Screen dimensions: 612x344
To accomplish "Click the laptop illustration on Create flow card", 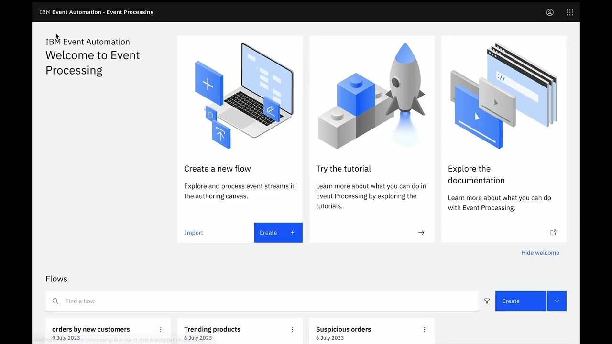I will 244,96.
